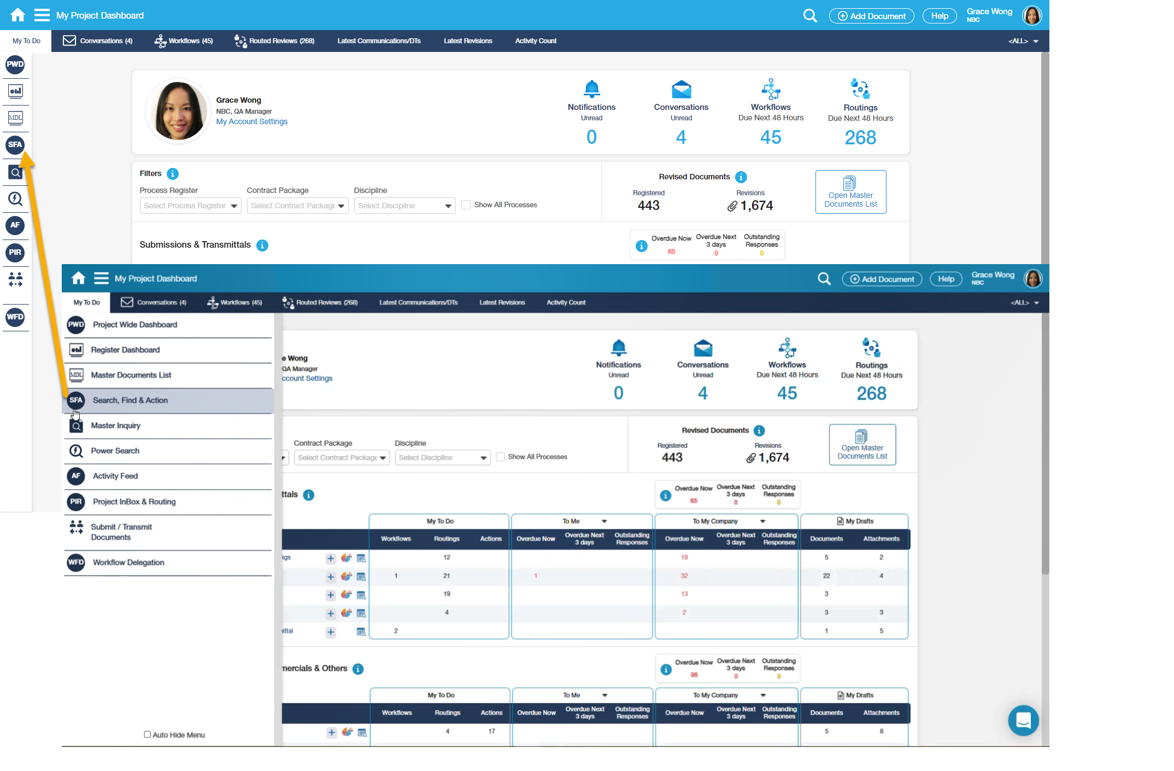Screen dimensions: 1174x771
Task: Open the My Account Settings link
Action: pyautogui.click(x=251, y=121)
